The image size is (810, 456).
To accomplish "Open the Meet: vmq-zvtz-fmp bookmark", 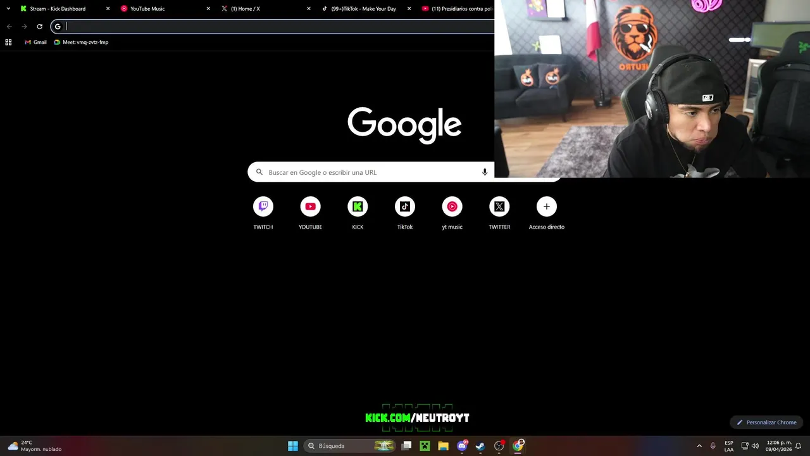I will coord(81,42).
